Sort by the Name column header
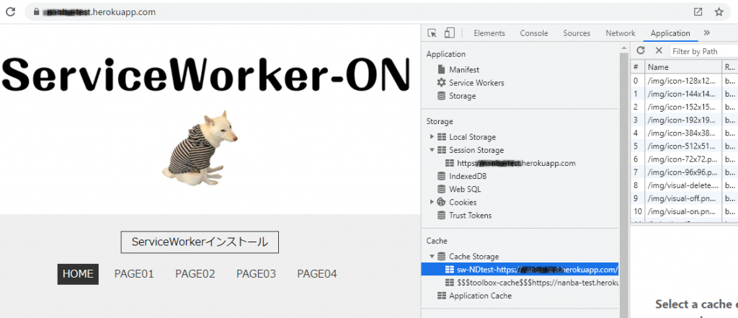Image resolution: width=738 pixels, height=318 pixels. pyautogui.click(x=683, y=67)
